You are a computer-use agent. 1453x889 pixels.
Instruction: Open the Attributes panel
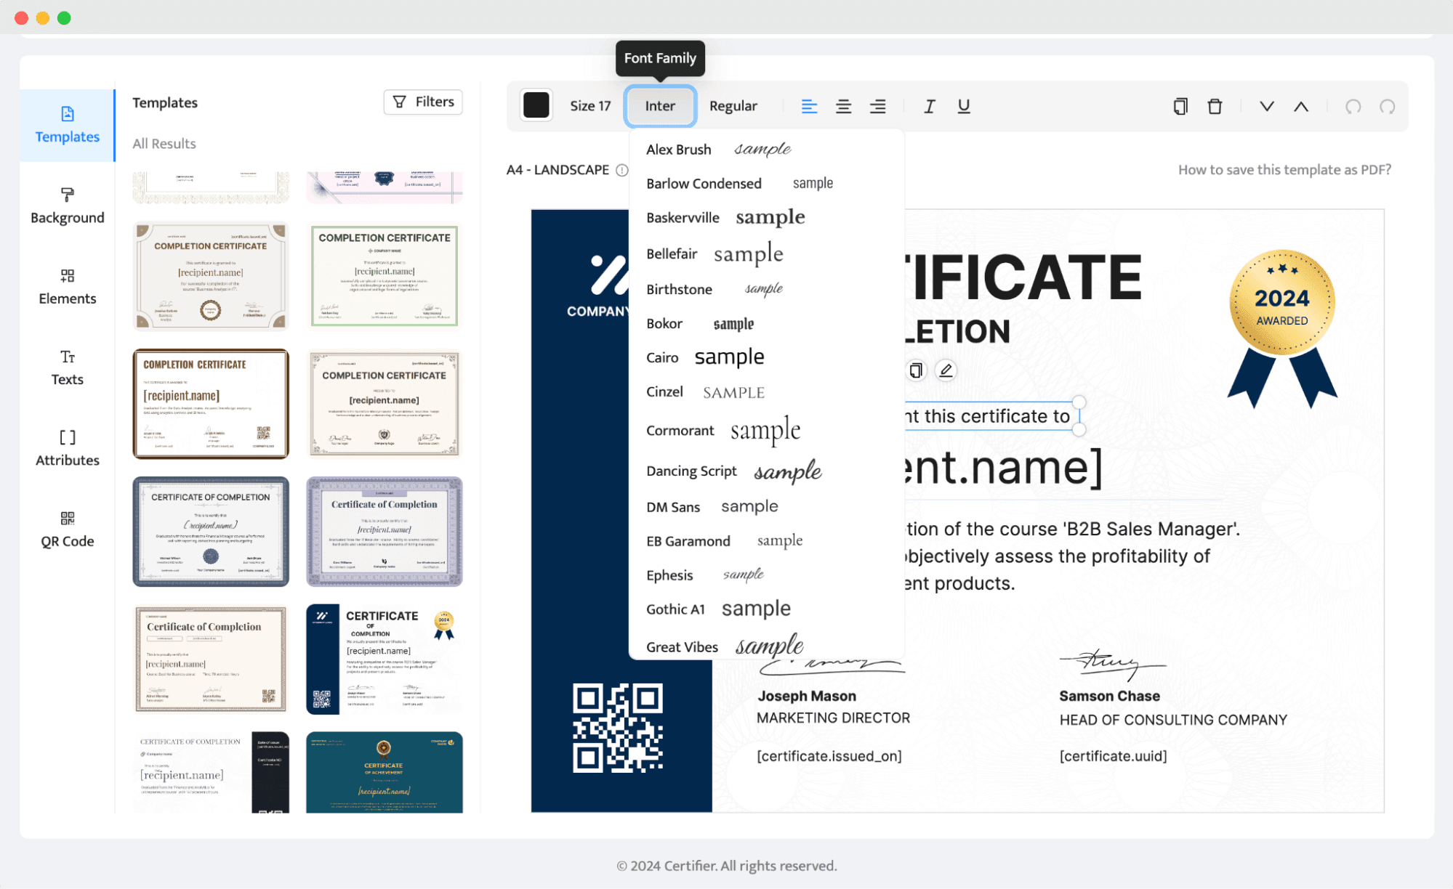[67, 448]
